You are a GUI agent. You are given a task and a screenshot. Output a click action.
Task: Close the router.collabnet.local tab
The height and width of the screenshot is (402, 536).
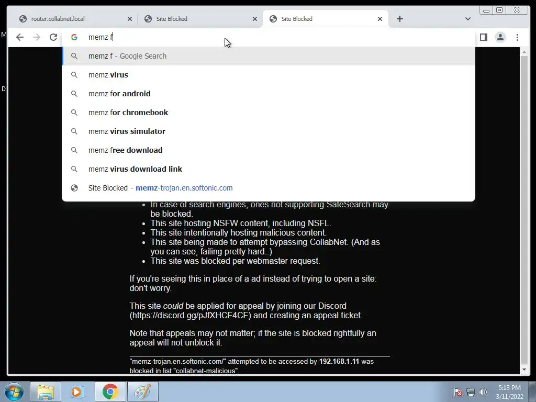(x=130, y=19)
